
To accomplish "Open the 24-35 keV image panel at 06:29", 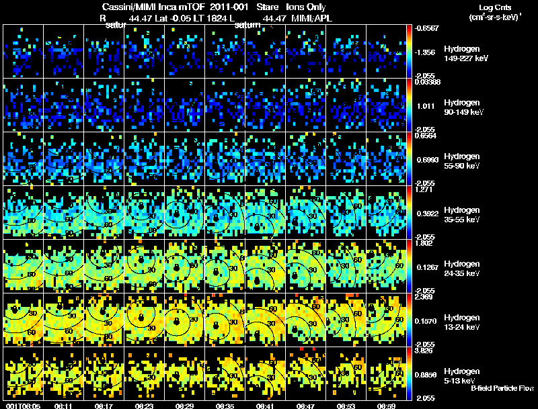I will click(x=184, y=267).
